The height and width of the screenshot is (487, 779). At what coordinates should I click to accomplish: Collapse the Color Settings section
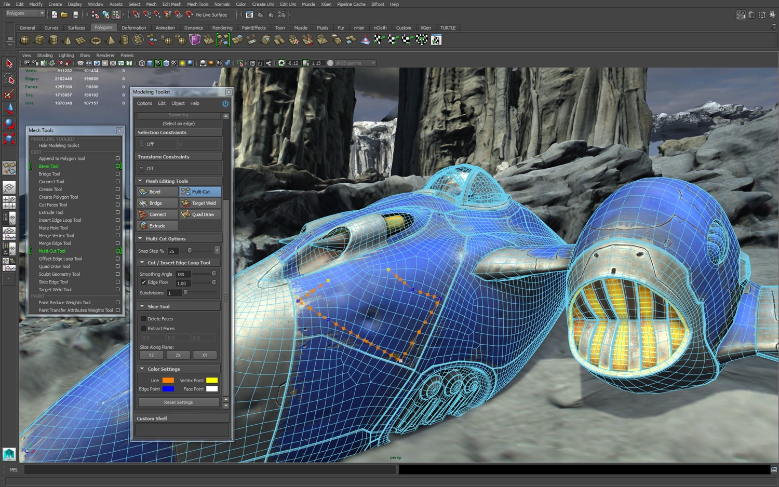click(142, 369)
